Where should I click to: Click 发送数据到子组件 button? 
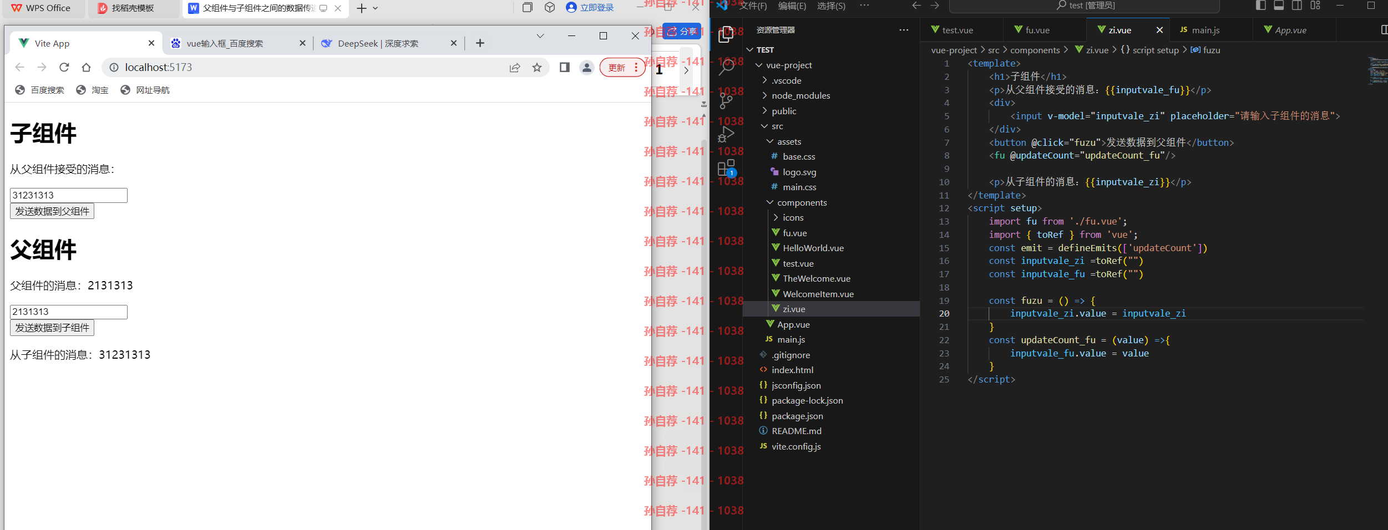point(52,328)
